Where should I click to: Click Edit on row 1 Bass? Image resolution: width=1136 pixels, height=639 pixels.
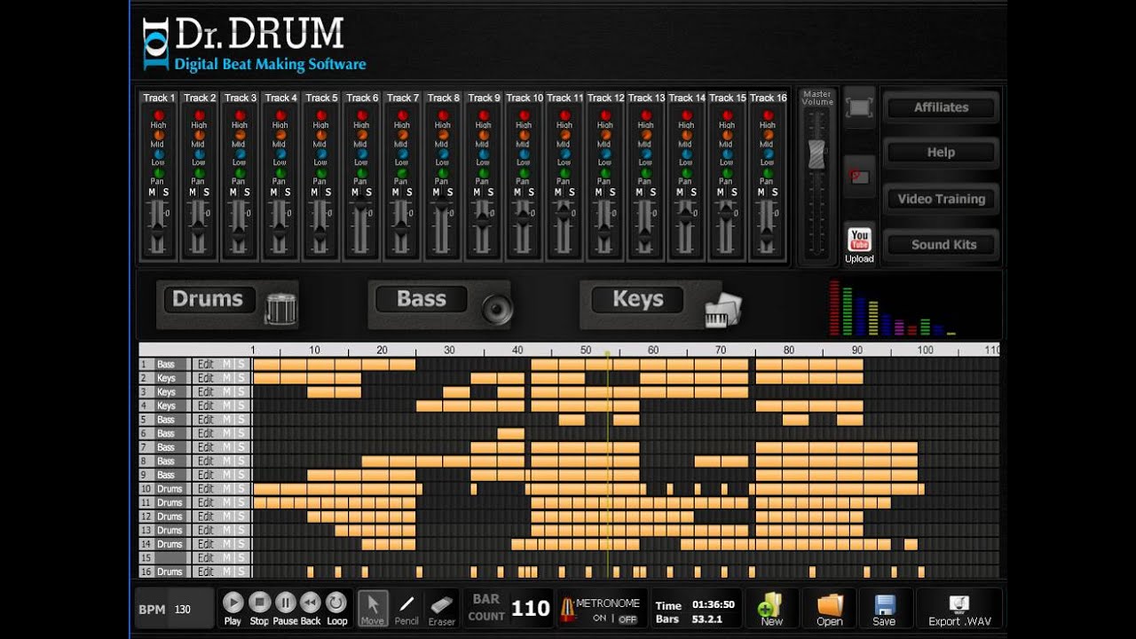pos(206,364)
